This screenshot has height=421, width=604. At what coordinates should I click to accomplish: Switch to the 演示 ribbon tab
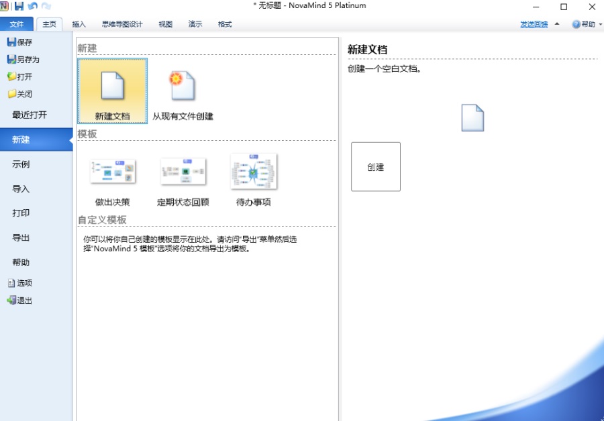coord(195,24)
